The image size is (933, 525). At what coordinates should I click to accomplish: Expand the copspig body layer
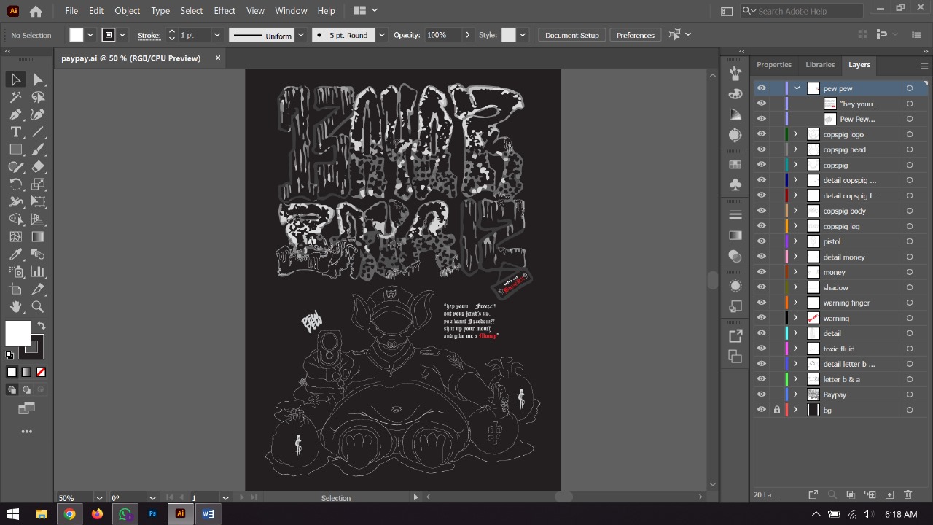click(795, 211)
